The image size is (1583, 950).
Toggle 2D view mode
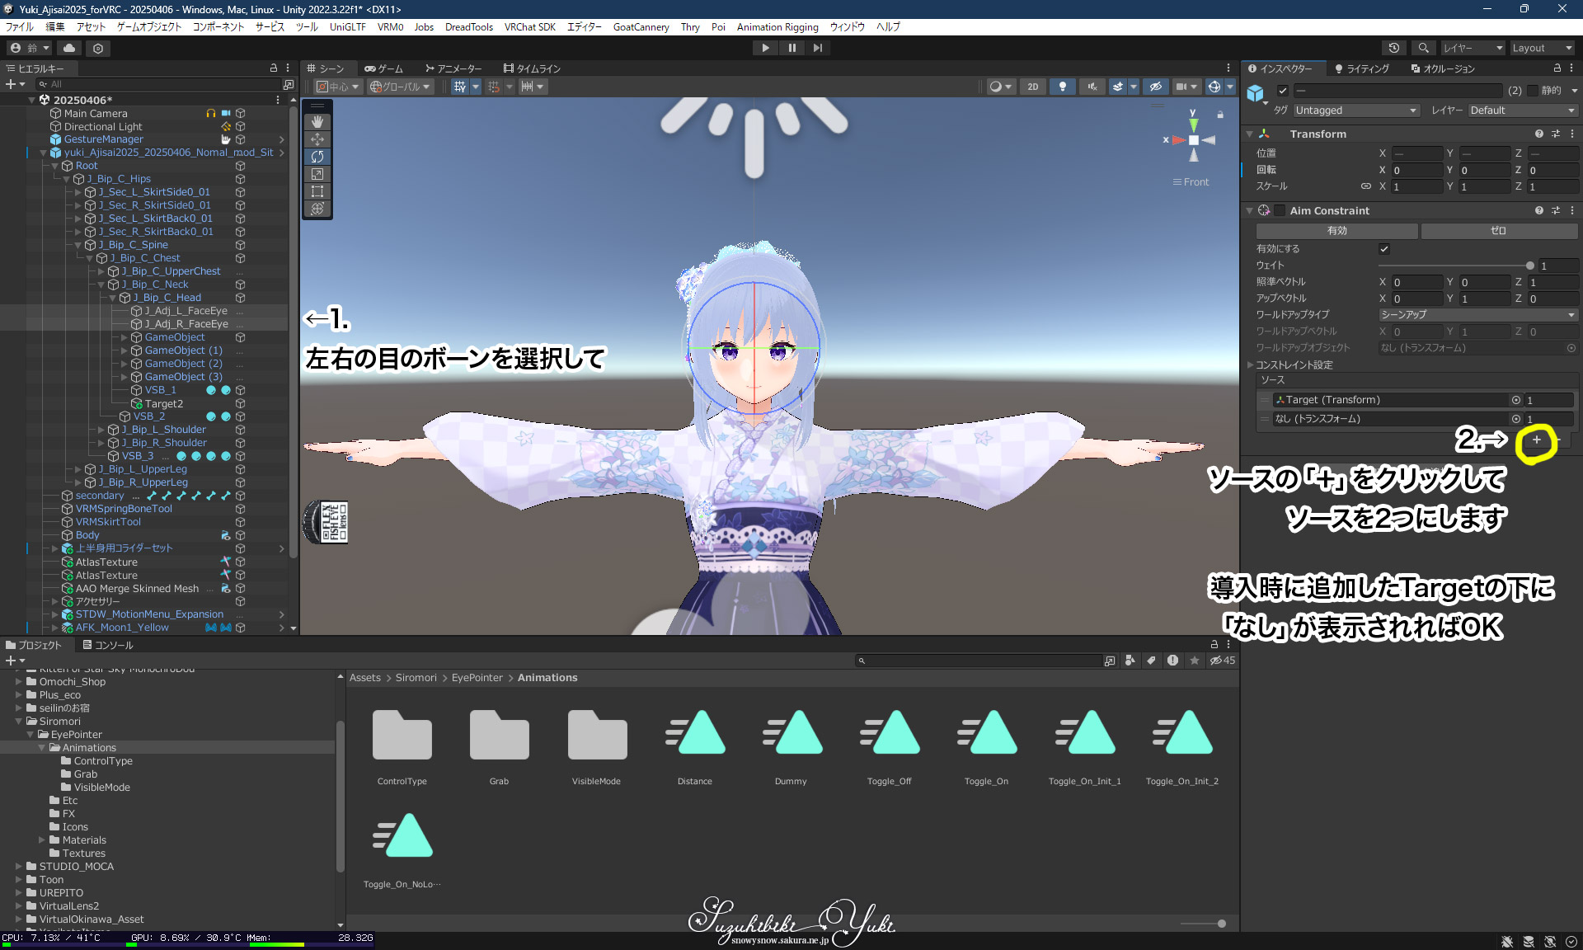click(x=1032, y=87)
